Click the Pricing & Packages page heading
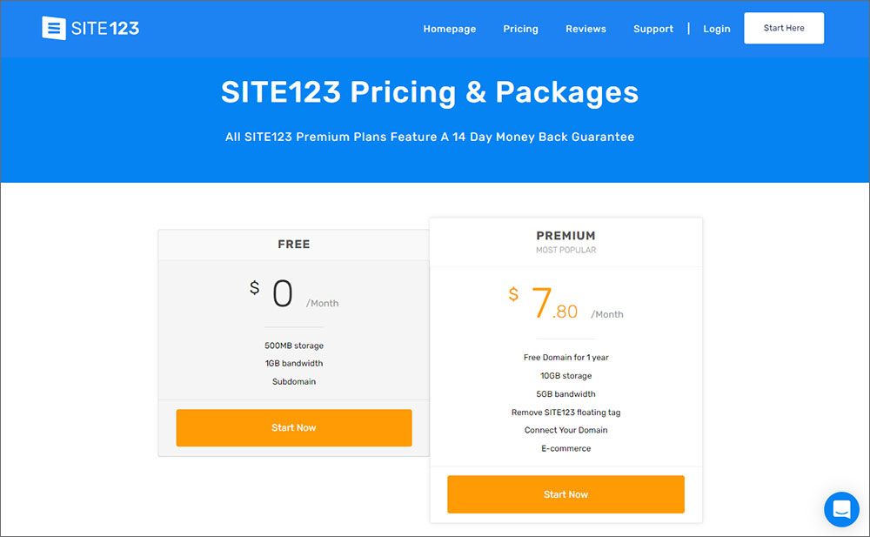Screen dimensions: 870x537 tap(430, 92)
